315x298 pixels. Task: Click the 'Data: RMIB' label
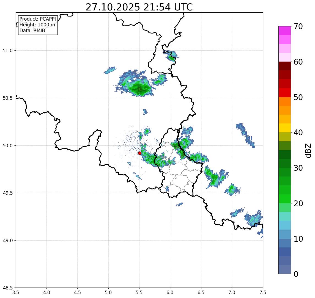click(x=32, y=31)
